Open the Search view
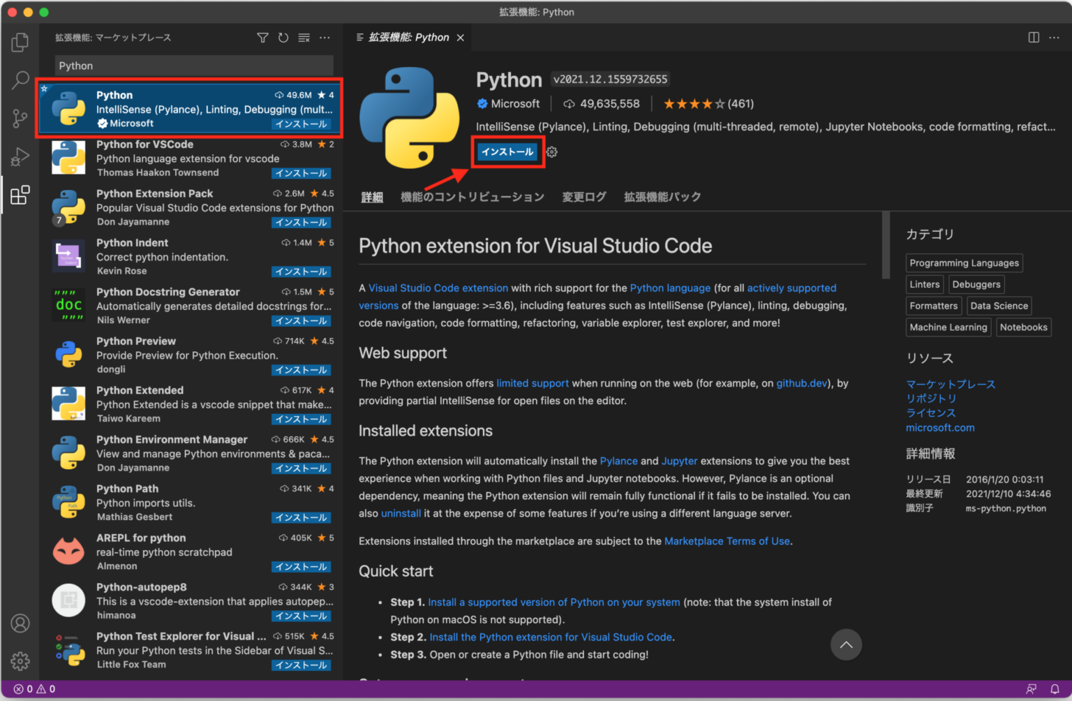 [x=20, y=80]
